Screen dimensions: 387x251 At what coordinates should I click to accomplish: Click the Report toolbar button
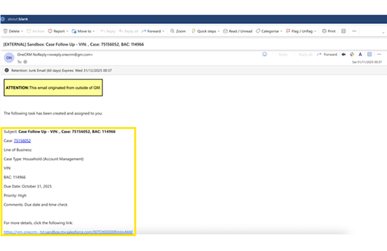(56, 31)
